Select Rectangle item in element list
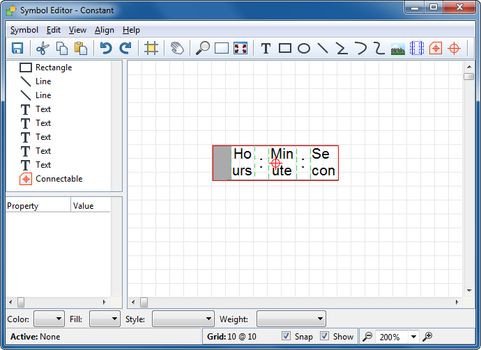Screen dimensions: 481x350 [53, 67]
